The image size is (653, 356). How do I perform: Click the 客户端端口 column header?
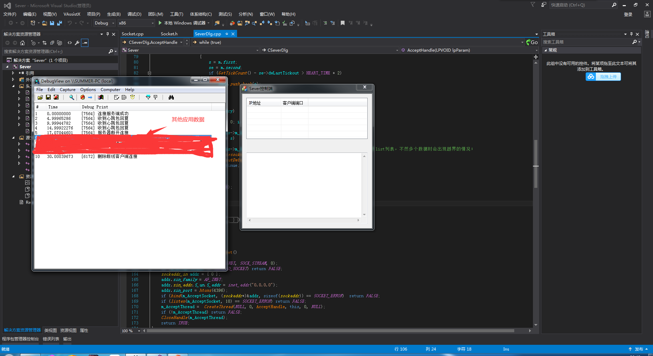pyautogui.click(x=295, y=103)
